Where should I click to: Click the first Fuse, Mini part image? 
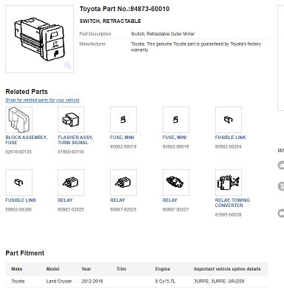coord(124,120)
